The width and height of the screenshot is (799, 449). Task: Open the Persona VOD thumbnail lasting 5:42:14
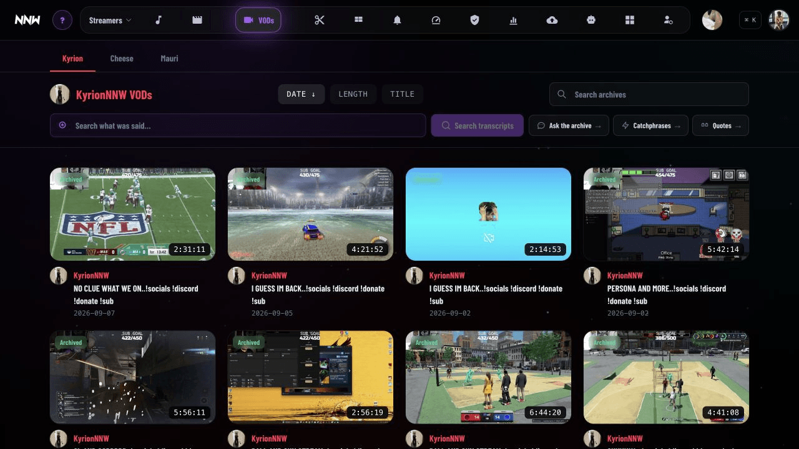tap(666, 214)
